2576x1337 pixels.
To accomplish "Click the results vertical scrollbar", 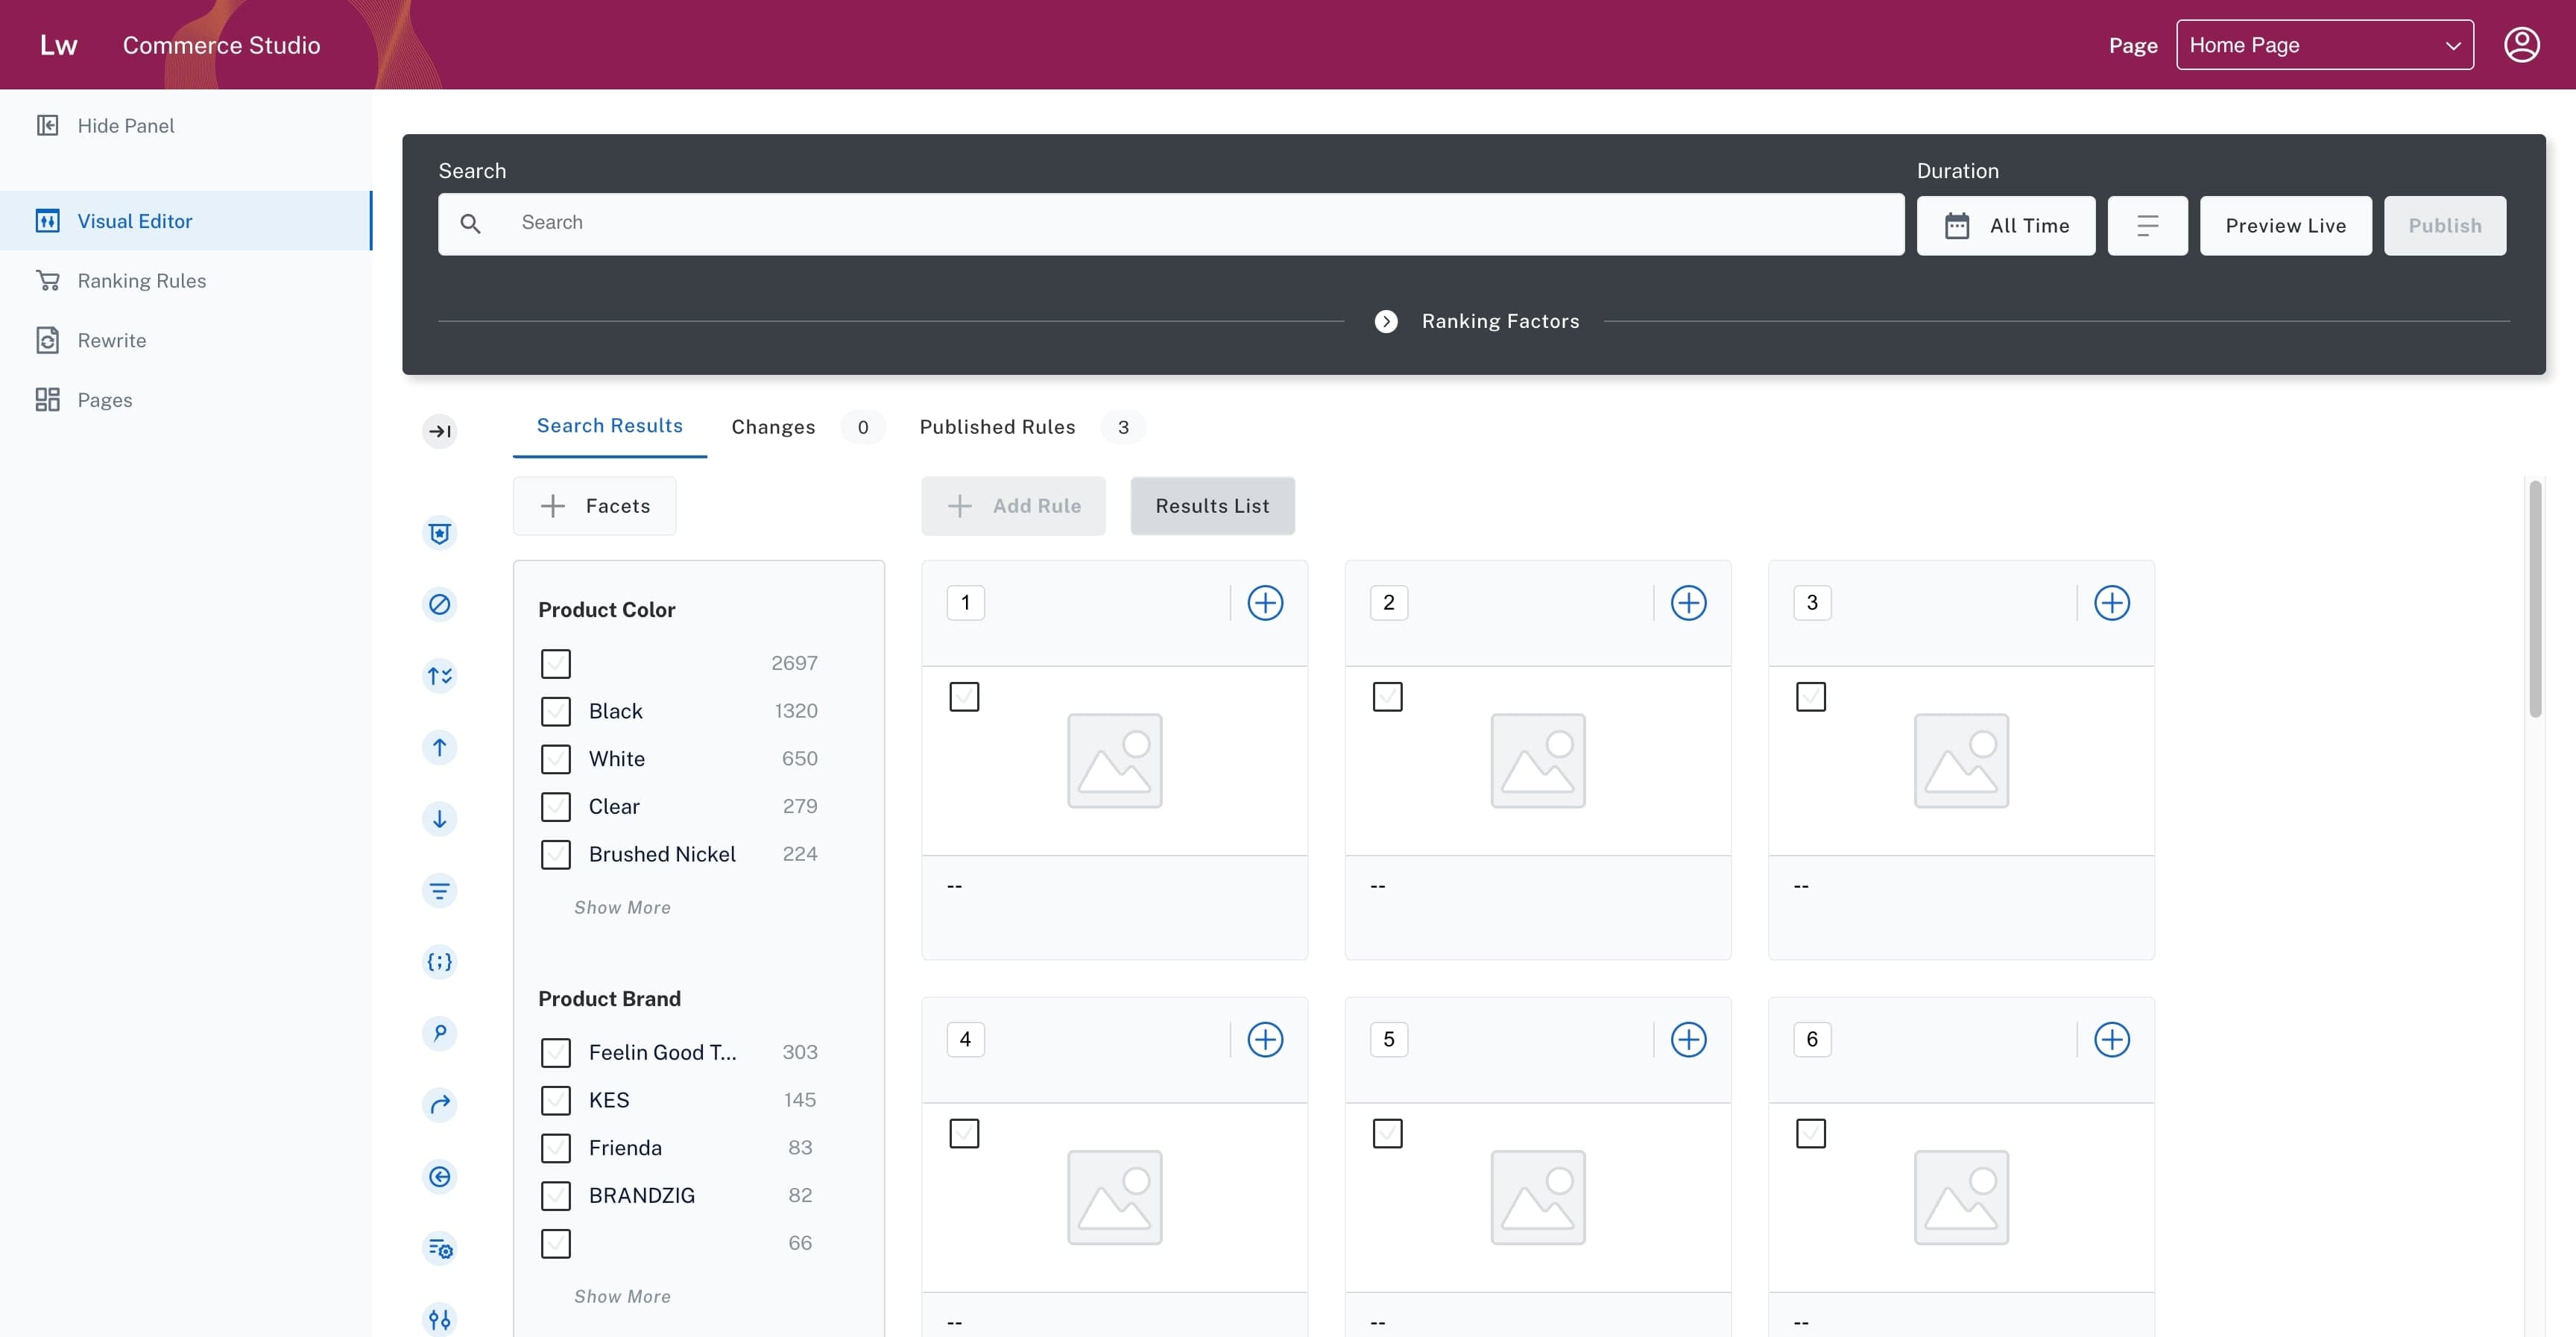I will (2535, 600).
